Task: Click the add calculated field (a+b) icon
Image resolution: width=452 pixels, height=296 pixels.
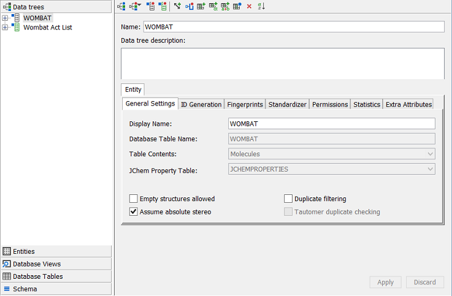Action: pyautogui.click(x=225, y=6)
